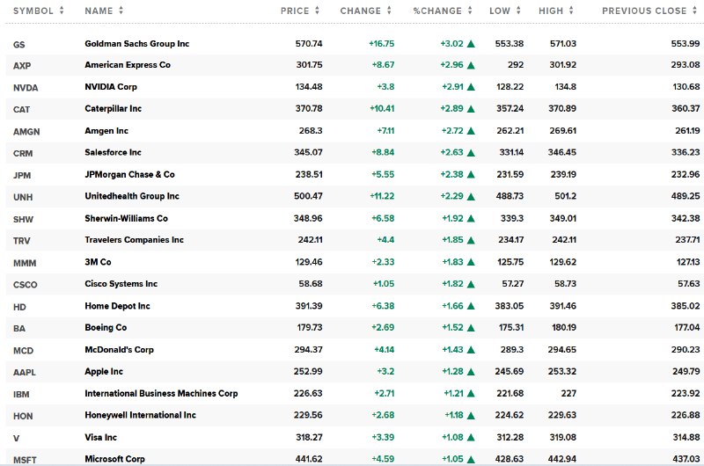The width and height of the screenshot is (704, 466).
Task: Click the up arrow beside 3M +1.83
Action: point(471,262)
